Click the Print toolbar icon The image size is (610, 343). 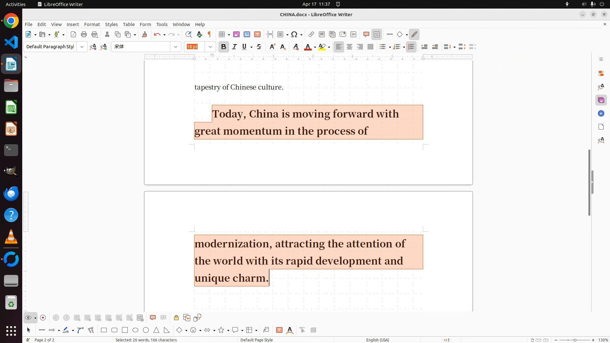pyautogui.click(x=84, y=35)
